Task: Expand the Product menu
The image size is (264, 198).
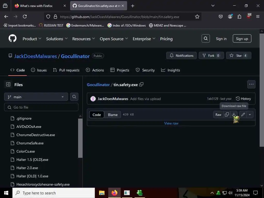Action: pyautogui.click(x=32, y=39)
